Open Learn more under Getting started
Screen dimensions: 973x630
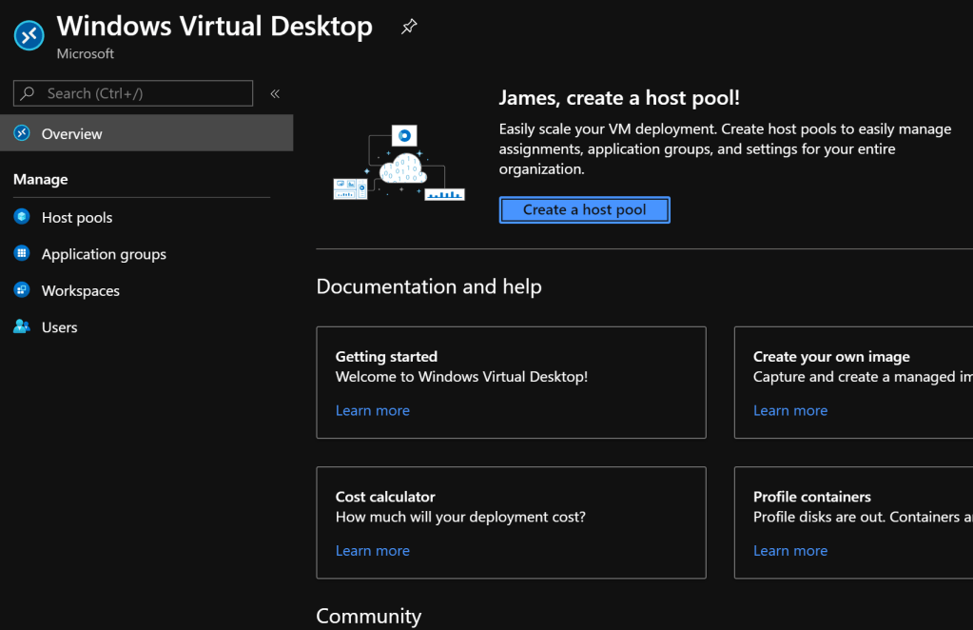[x=373, y=410]
